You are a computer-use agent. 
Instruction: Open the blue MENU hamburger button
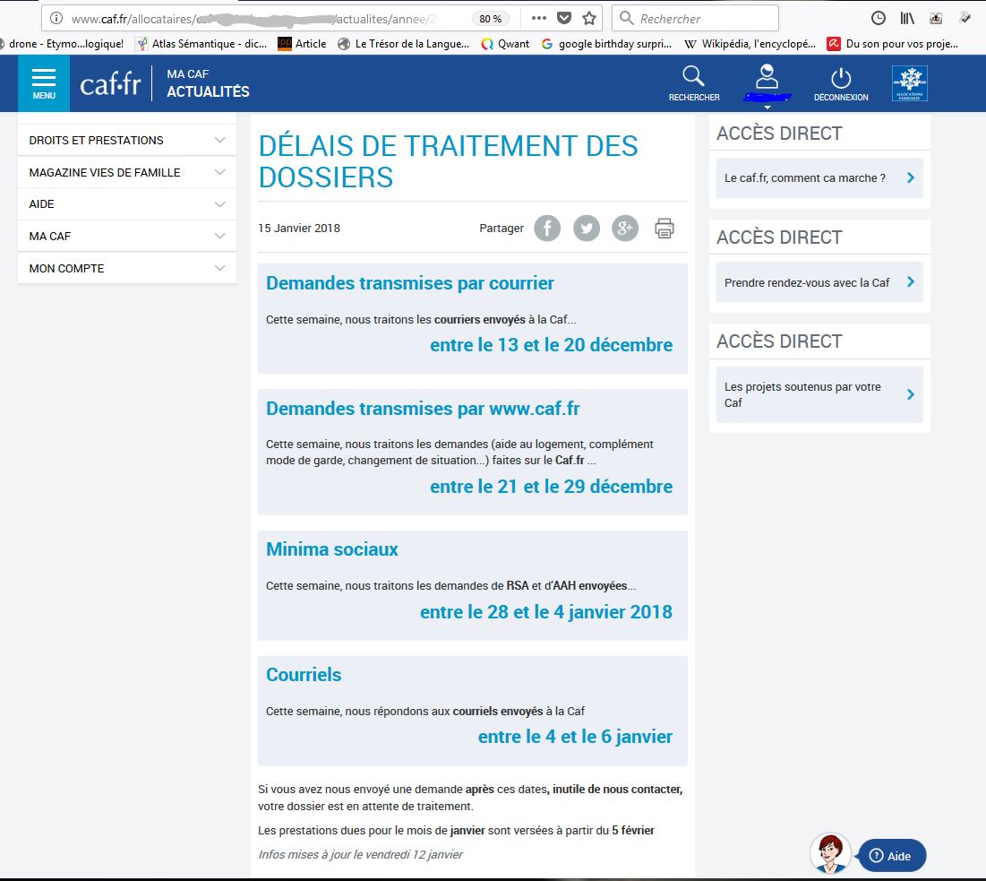click(x=43, y=83)
